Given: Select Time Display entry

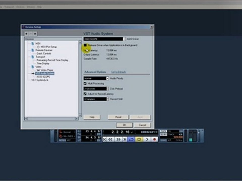Looking at the screenshot, I should pyautogui.click(x=43, y=63).
